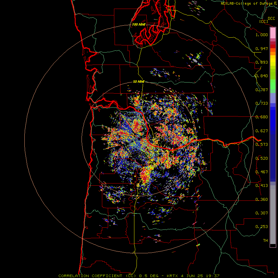
Task: Click the 0.253 legend value
Action: 262,227
